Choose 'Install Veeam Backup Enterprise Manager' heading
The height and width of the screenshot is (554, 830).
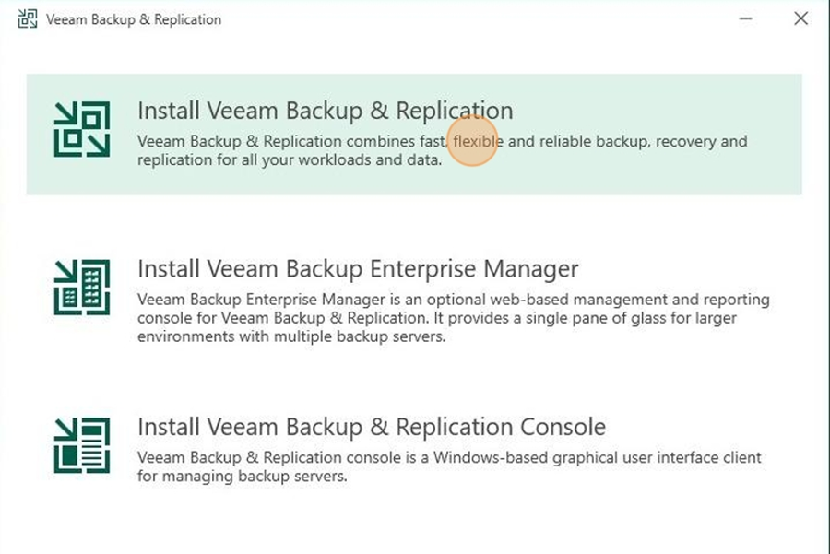click(358, 269)
